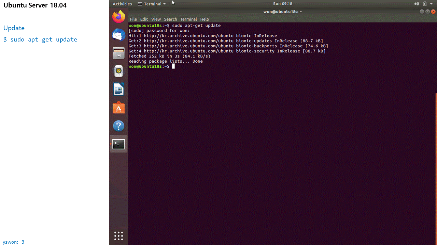Image resolution: width=437 pixels, height=245 pixels.
Task: Open the Terminal menu in menubar
Action: click(188, 19)
